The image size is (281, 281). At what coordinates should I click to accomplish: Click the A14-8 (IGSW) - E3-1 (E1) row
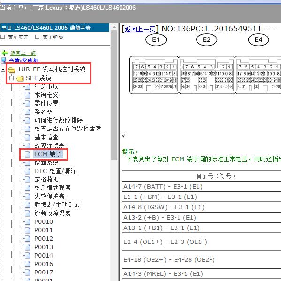coord(202,207)
